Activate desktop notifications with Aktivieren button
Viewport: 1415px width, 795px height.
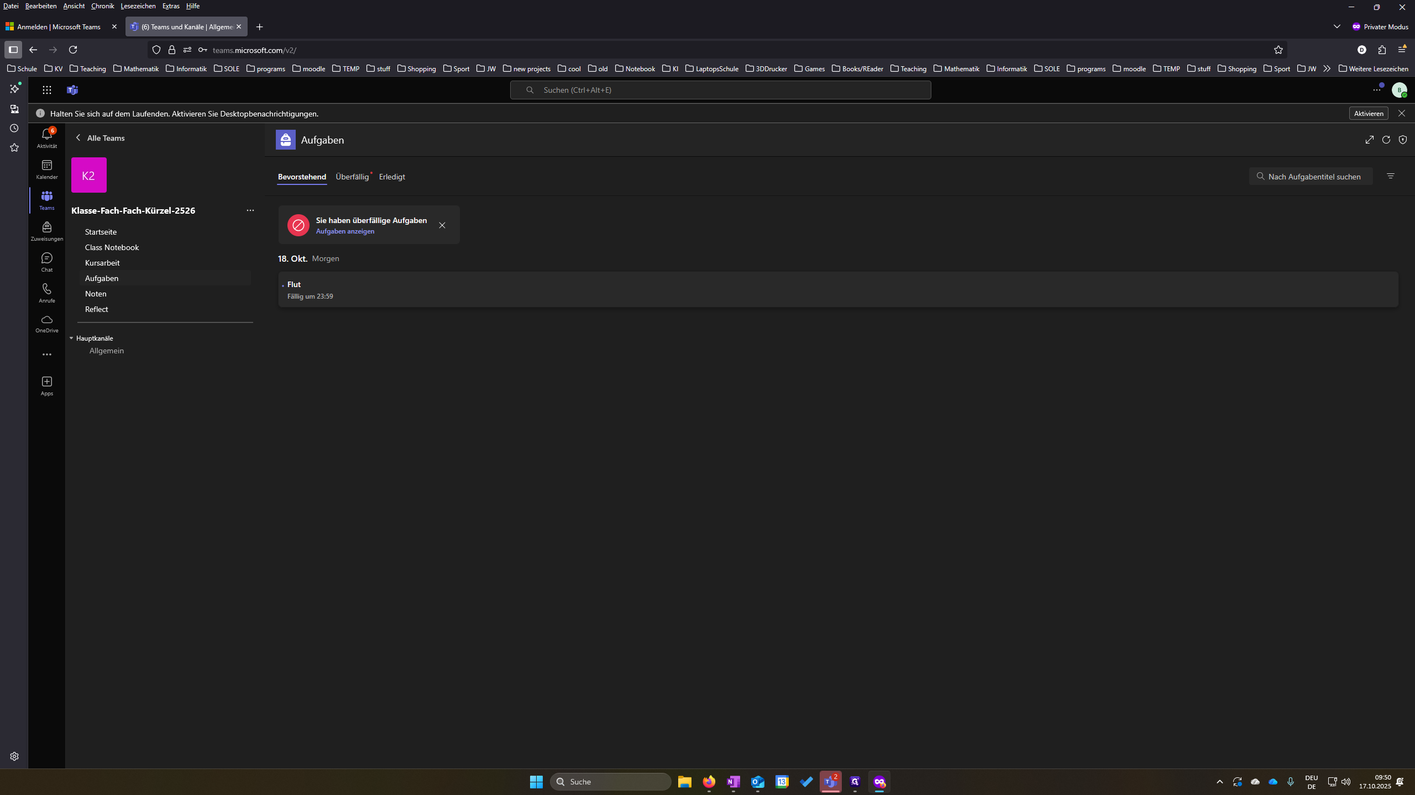(x=1369, y=113)
